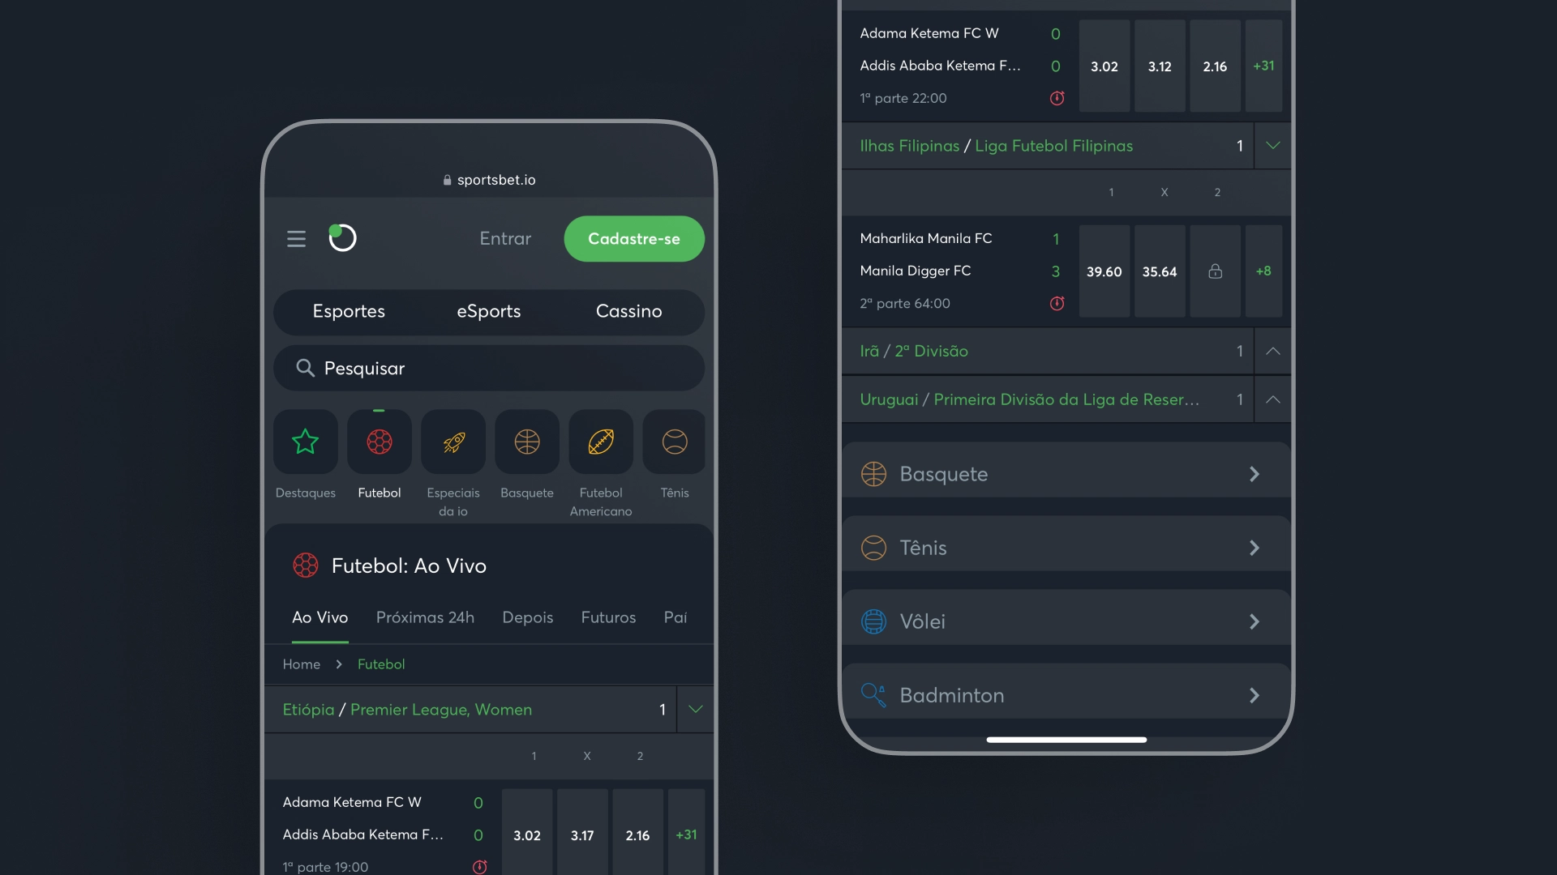
Task: Select Ao Vivo active tab
Action: (320, 617)
